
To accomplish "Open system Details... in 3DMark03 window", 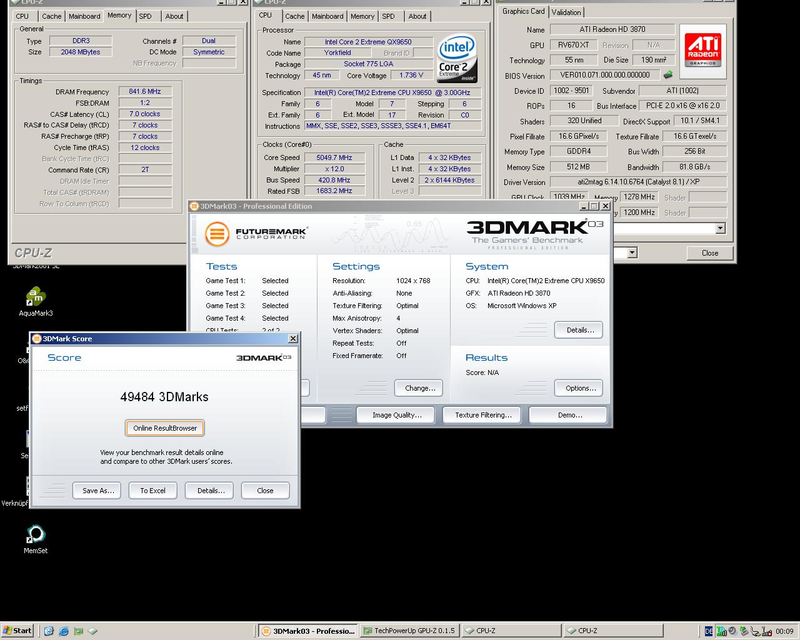I will tap(580, 330).
